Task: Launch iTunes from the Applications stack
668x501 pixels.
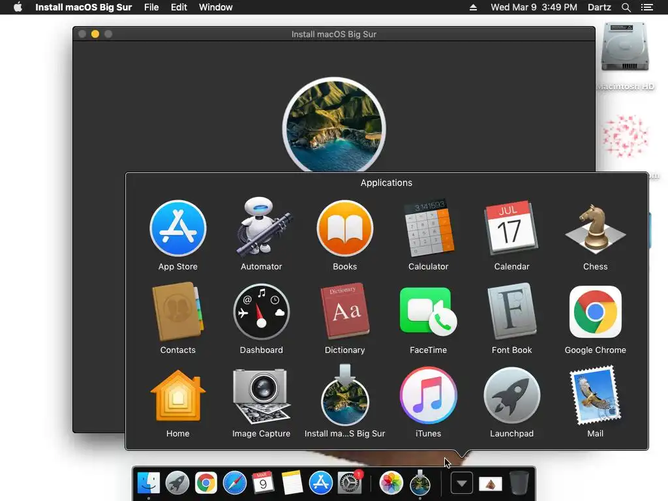Action: [x=428, y=395]
